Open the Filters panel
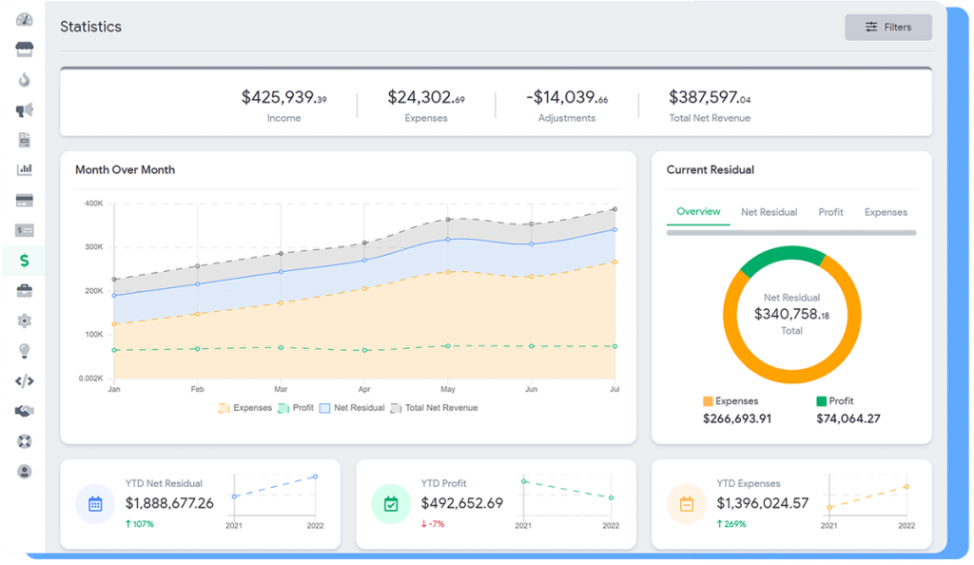This screenshot has width=974, height=565. (887, 28)
